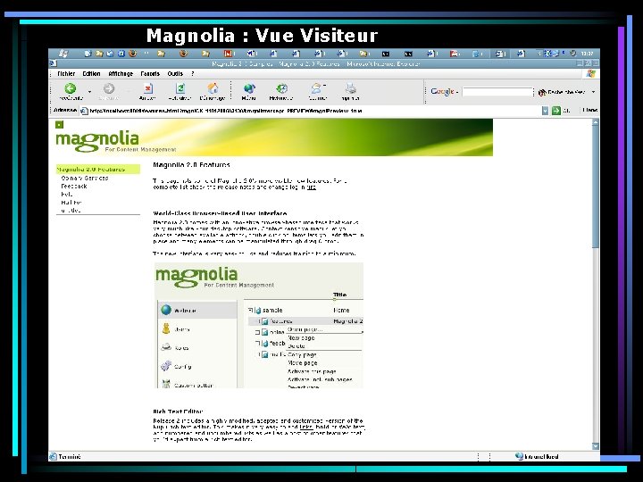Click the system tray clock

[x=588, y=54]
